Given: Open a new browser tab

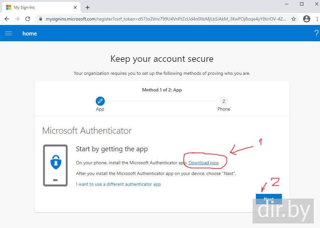Looking at the screenshot, I should 88,7.
